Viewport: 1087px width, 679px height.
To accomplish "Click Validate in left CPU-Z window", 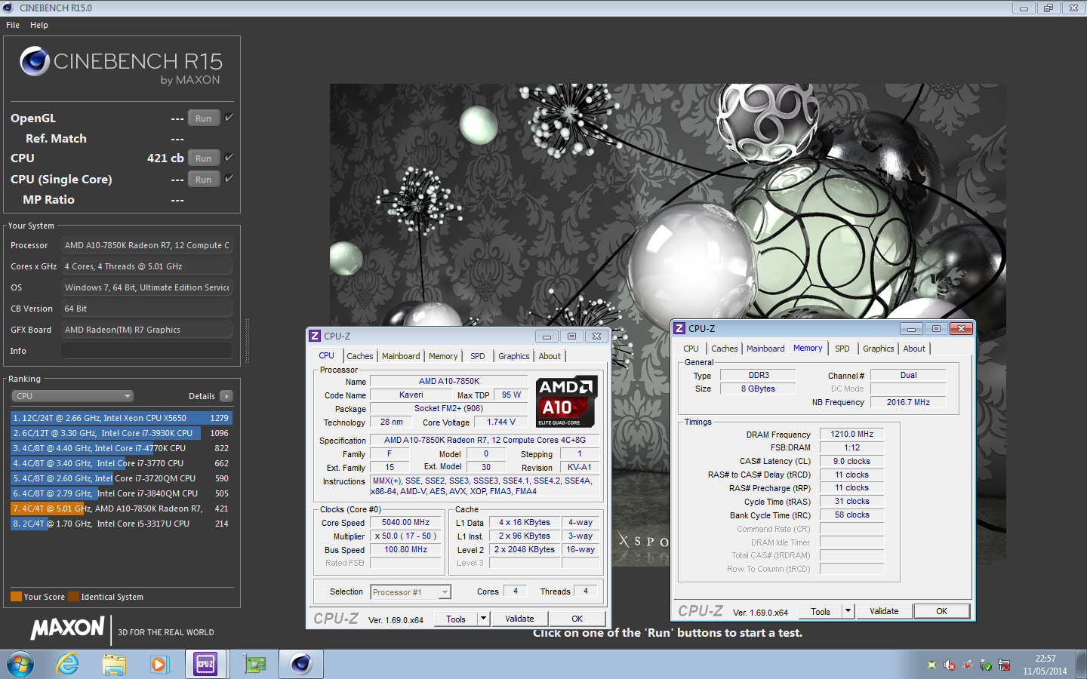I will [x=519, y=619].
